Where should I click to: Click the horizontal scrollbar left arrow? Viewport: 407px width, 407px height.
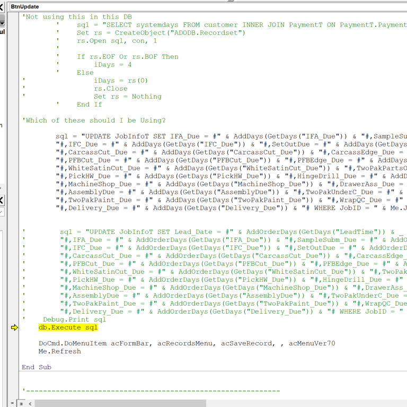click(30, 403)
